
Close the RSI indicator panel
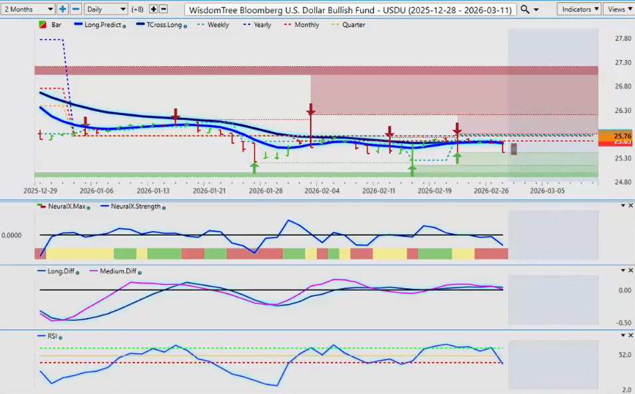(x=630, y=335)
